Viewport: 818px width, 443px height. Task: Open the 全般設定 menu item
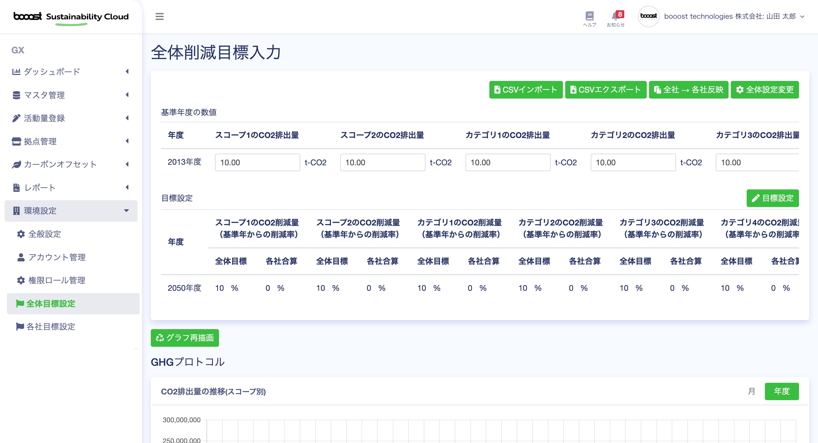73,234
